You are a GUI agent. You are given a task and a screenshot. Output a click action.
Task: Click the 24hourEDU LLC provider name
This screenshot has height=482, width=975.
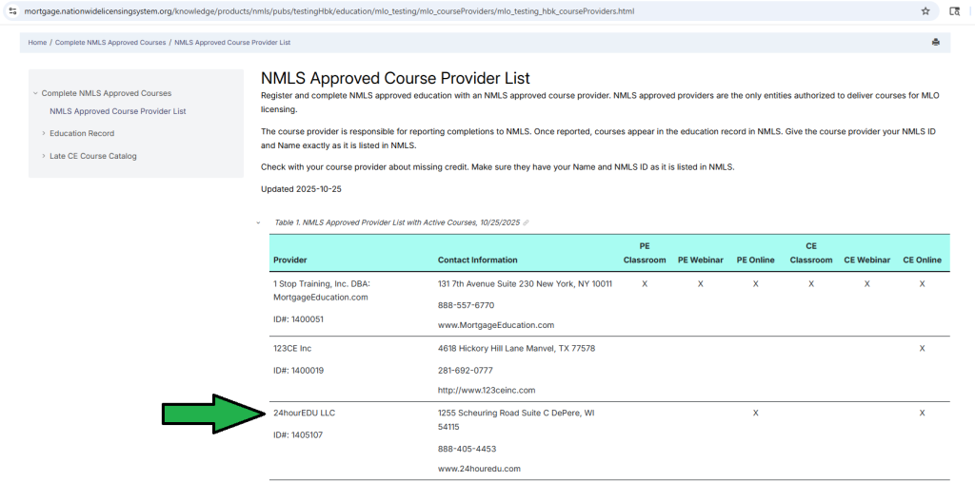coord(305,413)
